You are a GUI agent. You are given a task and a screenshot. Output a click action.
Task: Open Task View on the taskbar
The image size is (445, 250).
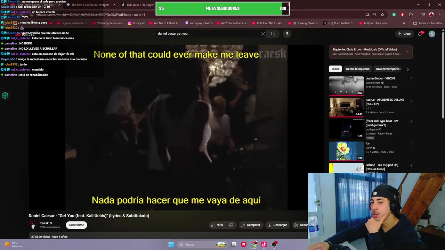coord(234,244)
